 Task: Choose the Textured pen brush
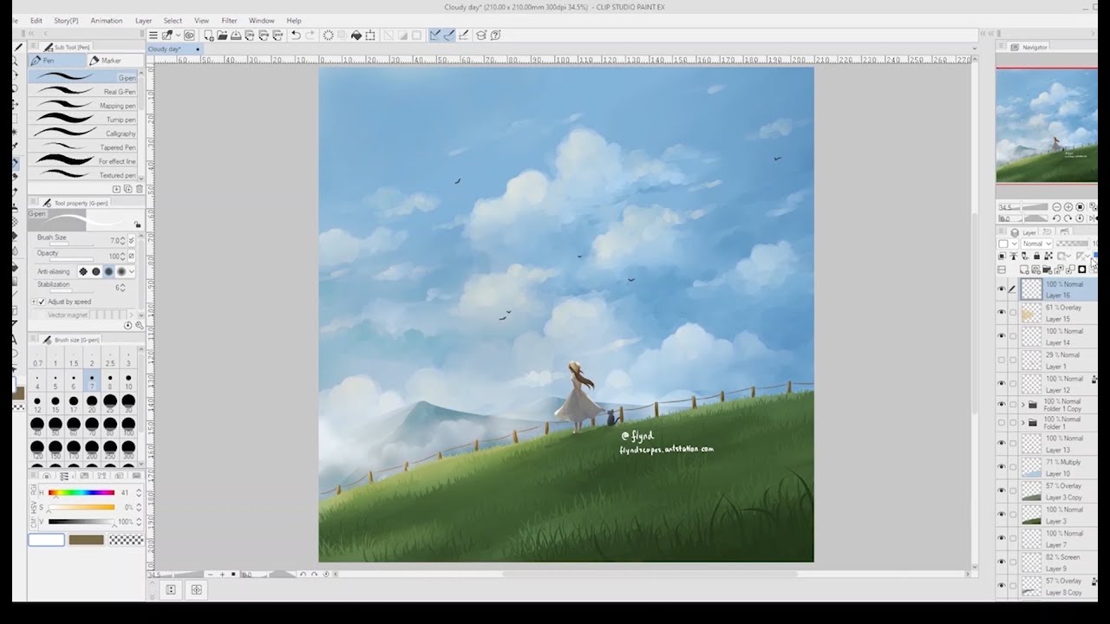coord(83,175)
